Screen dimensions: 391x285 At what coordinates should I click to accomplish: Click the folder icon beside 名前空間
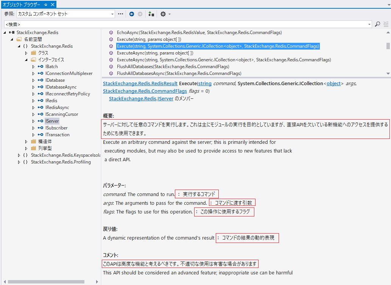point(19,39)
